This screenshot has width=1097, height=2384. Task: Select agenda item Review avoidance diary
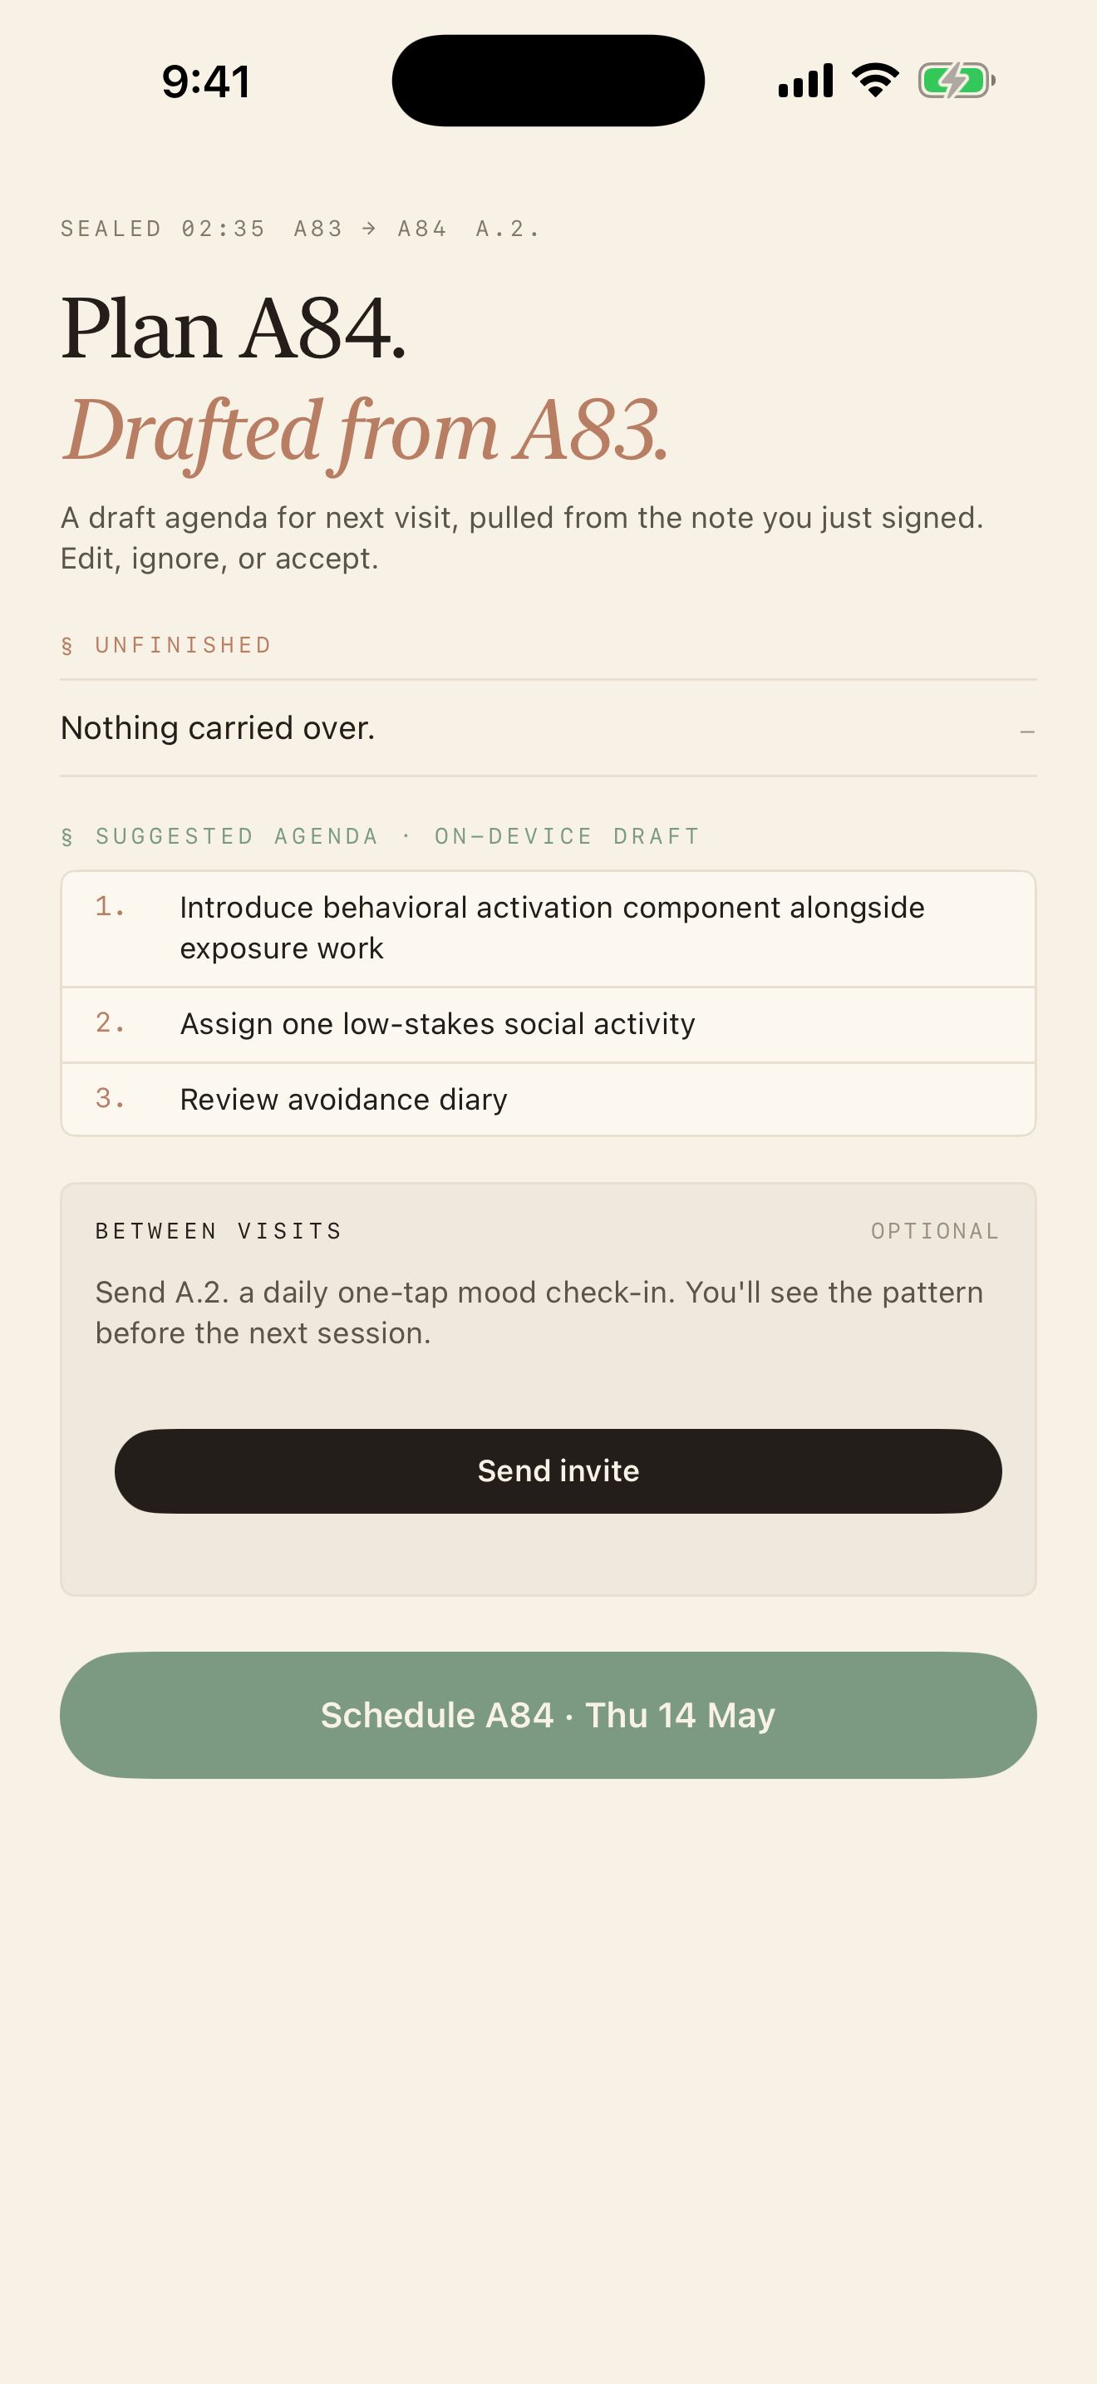click(548, 1100)
